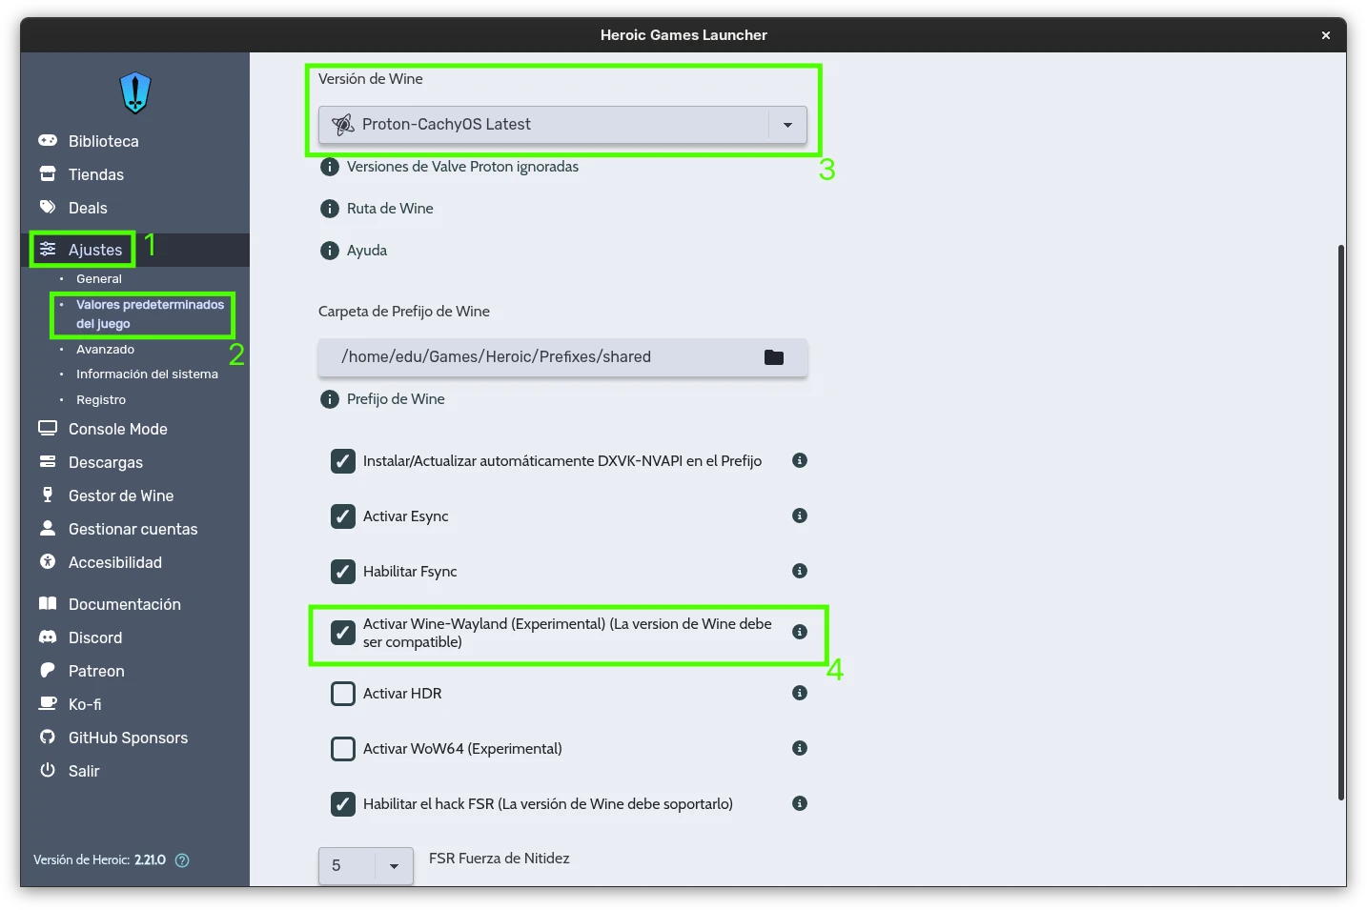This screenshot has height=910, width=1367.
Task: Click the Discord icon
Action: coord(48,637)
